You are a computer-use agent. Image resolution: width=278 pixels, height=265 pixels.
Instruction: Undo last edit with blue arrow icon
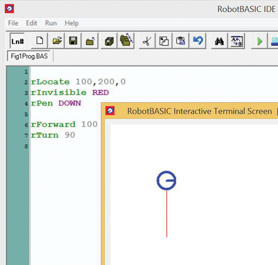198,41
